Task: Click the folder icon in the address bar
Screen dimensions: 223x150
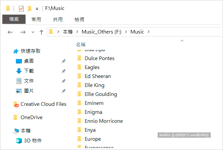Action: click(51, 32)
